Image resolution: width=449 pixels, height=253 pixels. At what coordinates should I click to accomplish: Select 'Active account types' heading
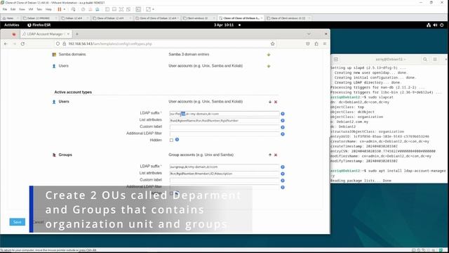(73, 92)
